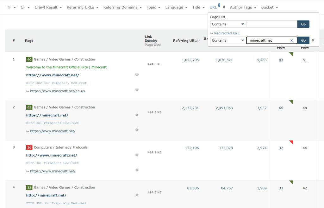Open the TF filter dropdown

(x=11, y=8)
